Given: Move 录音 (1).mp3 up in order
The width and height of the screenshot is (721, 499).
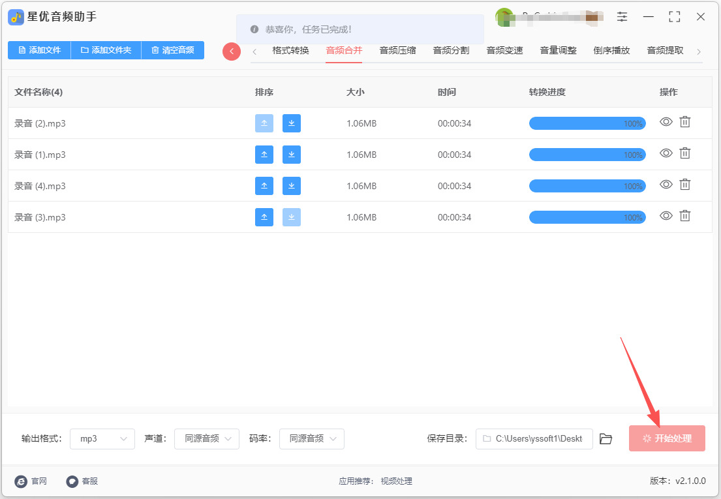Looking at the screenshot, I should pos(264,155).
